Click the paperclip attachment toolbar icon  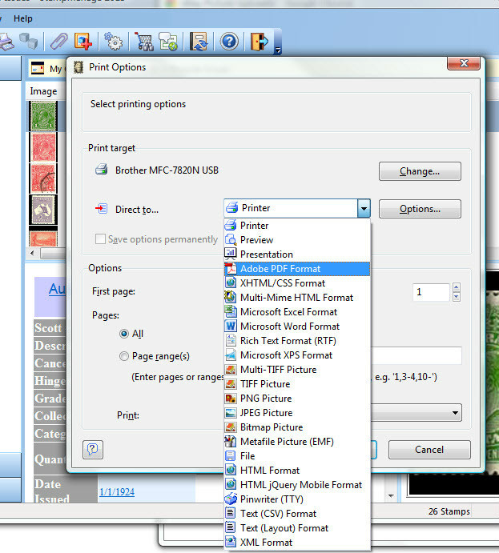click(x=58, y=42)
